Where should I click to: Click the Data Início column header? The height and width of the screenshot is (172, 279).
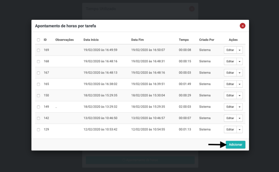coord(91,40)
